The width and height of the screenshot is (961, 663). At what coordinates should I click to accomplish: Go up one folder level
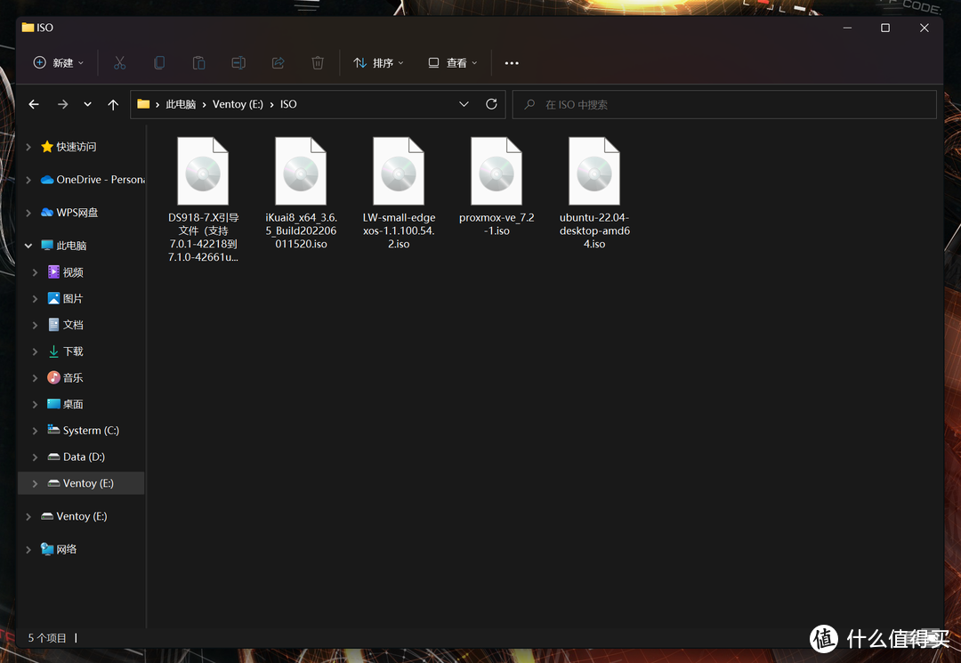[113, 104]
